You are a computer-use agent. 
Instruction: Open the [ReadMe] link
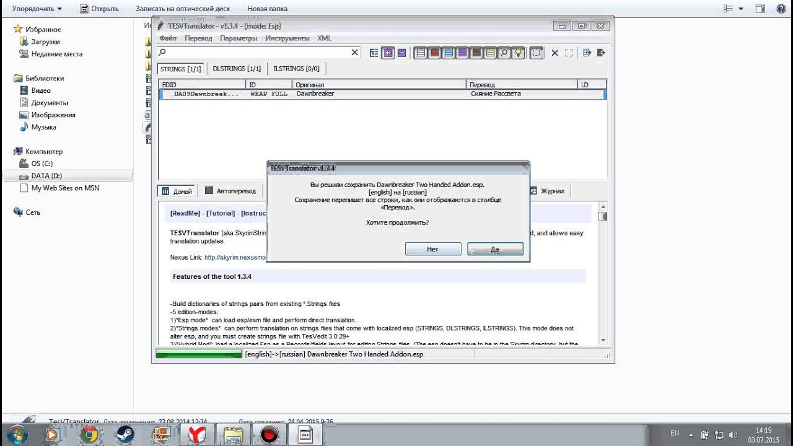185,213
